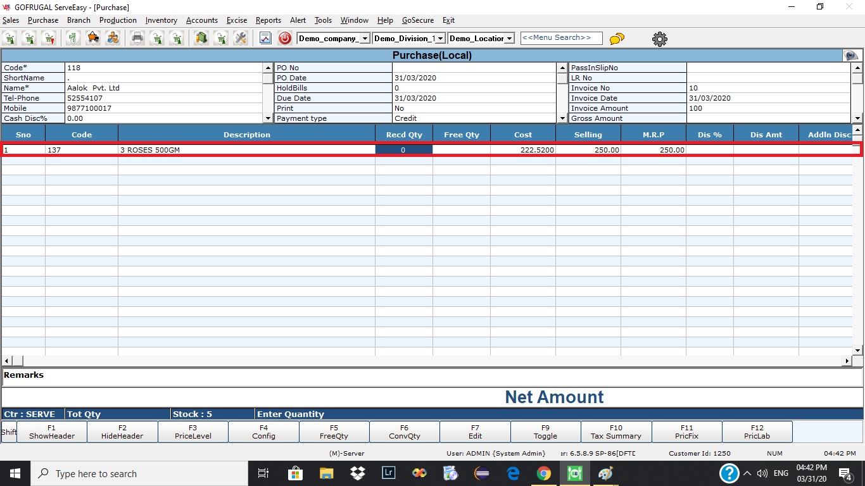Image resolution: width=865 pixels, height=486 pixels.
Task: Click the supplier name Aalok Pvt. Ltd
Action: click(94, 88)
